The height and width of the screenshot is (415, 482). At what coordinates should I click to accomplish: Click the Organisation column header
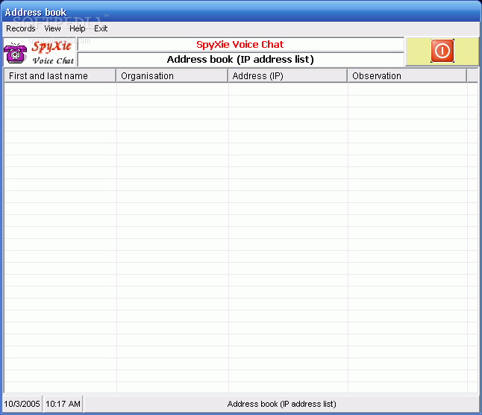172,76
